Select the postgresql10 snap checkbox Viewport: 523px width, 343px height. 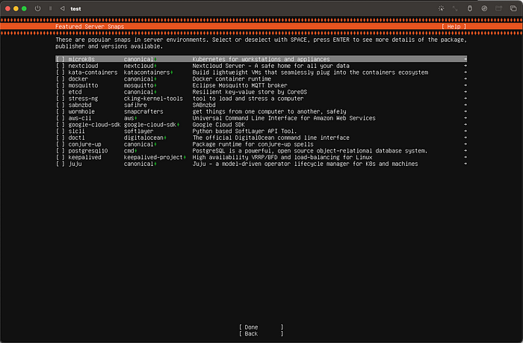tap(61, 151)
